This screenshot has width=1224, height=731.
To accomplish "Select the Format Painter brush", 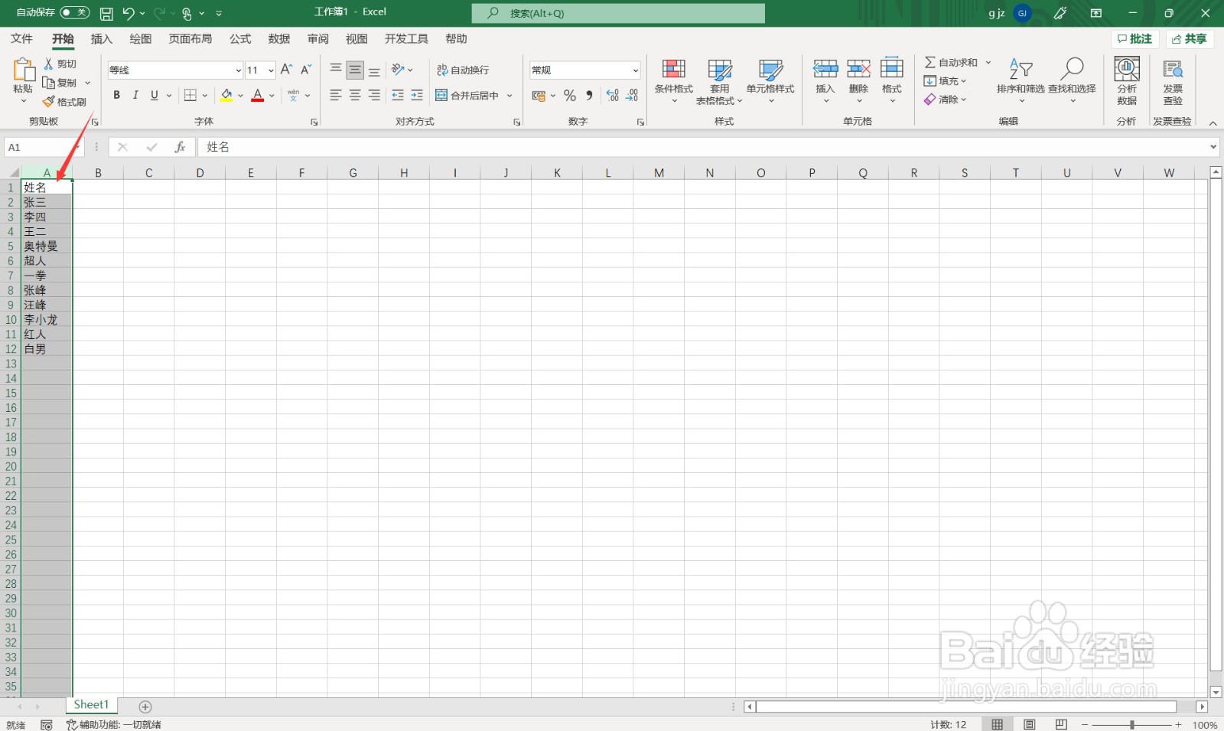I will coord(49,101).
